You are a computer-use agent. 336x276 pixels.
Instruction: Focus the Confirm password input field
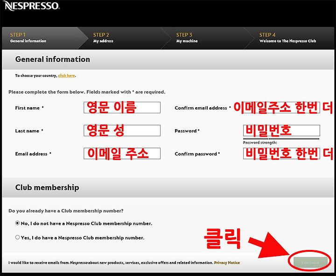point(281,153)
